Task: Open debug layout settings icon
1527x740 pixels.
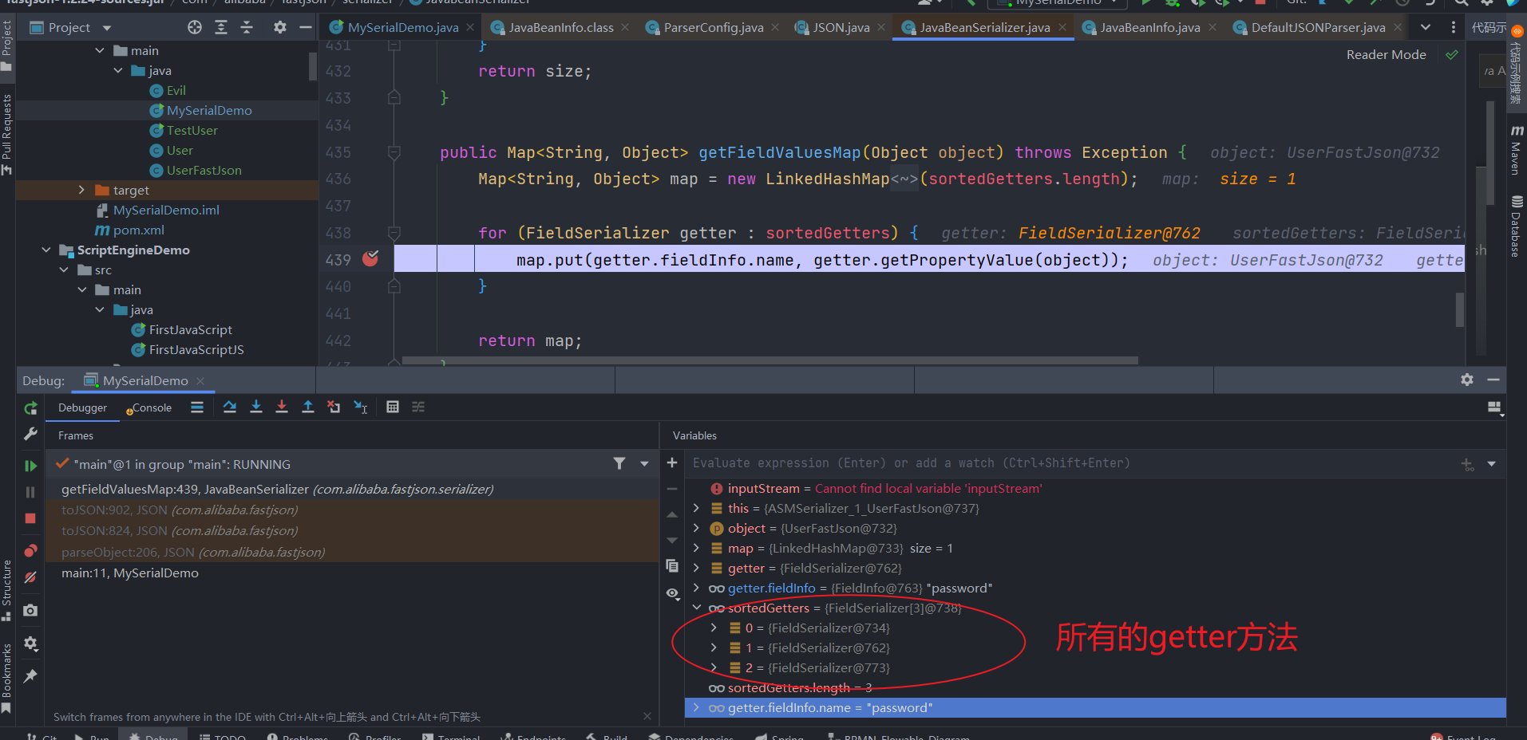Action: [x=1495, y=408]
